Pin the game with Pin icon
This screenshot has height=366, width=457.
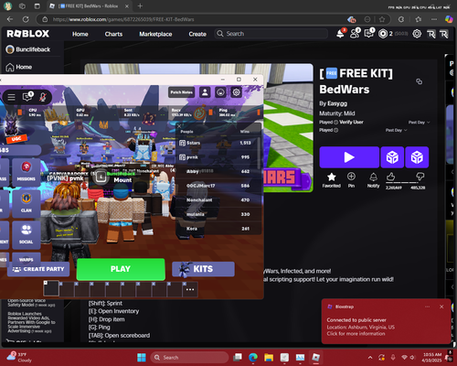tap(351, 180)
